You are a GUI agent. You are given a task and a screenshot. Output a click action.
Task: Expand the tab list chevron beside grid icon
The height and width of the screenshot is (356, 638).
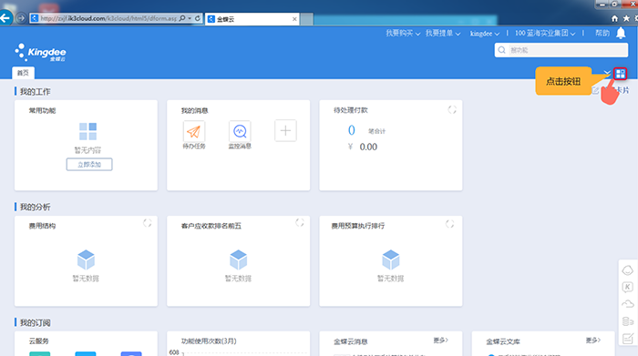click(607, 73)
